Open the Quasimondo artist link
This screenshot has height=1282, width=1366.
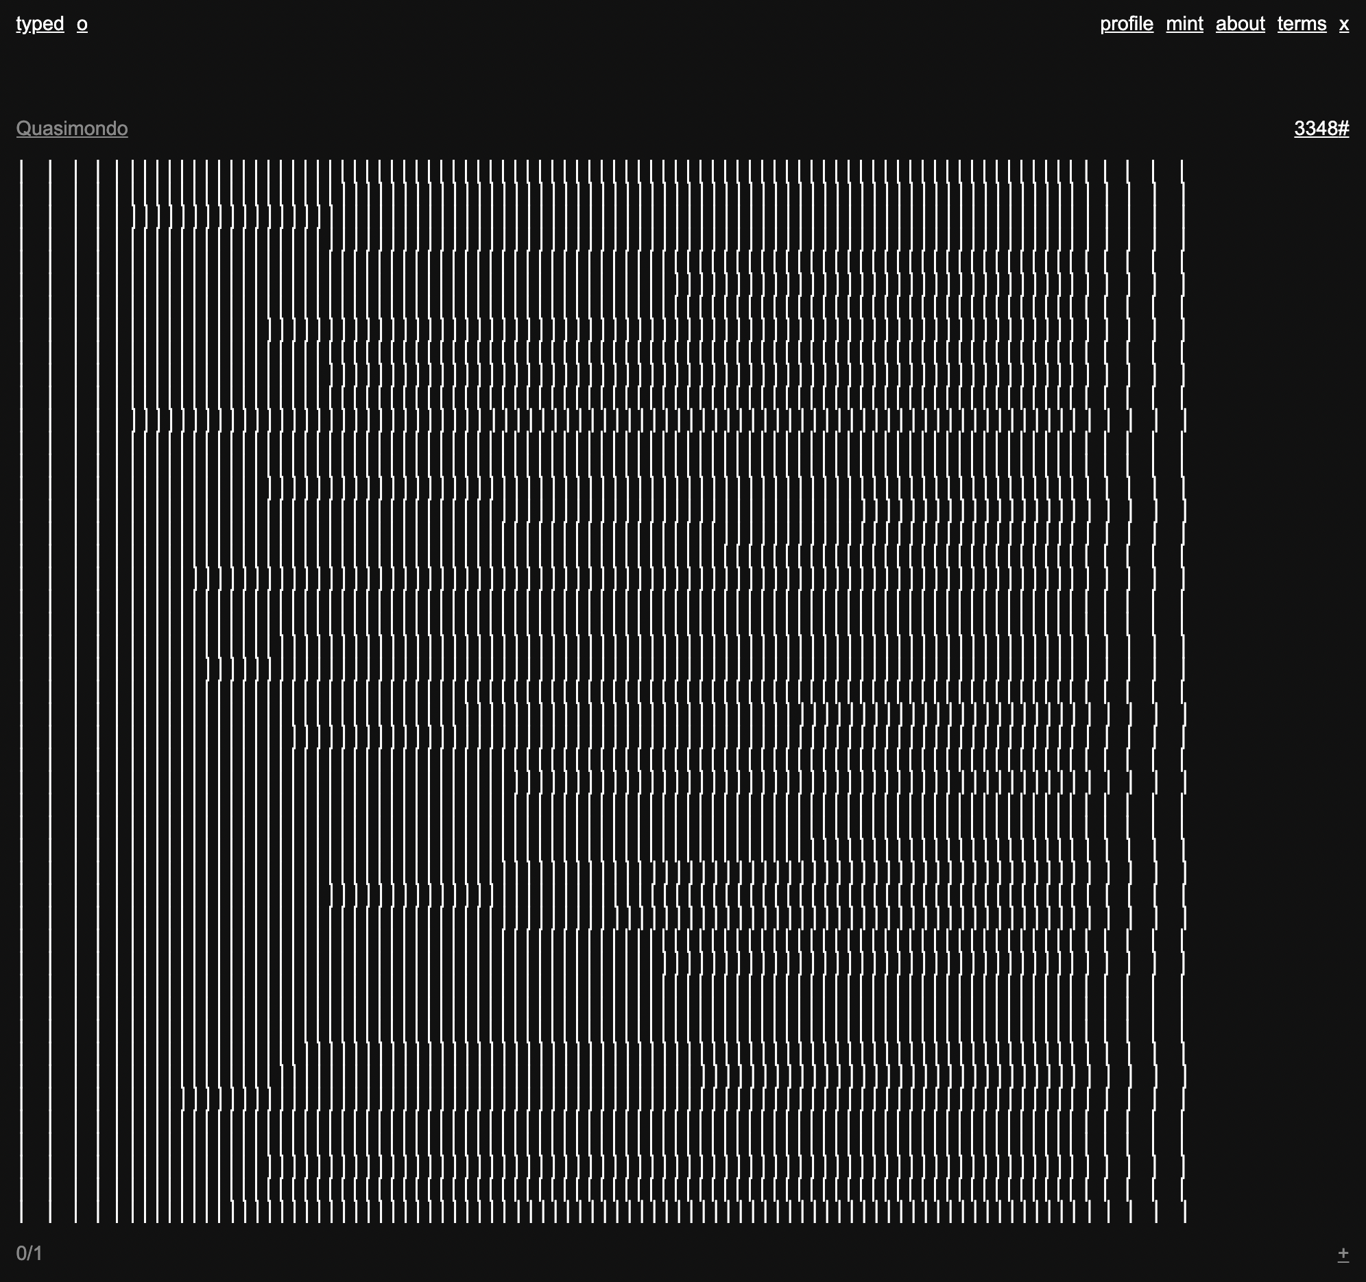[72, 128]
